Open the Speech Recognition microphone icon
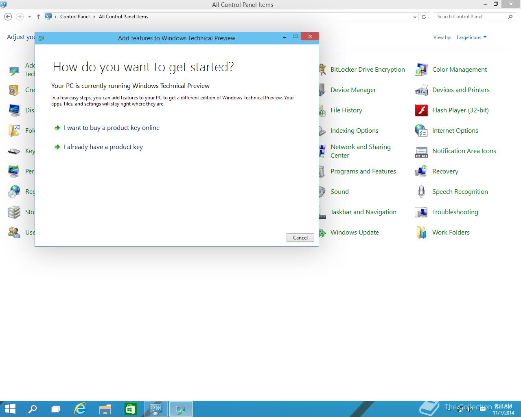Viewport: 521px width, 417px height. pos(421,192)
